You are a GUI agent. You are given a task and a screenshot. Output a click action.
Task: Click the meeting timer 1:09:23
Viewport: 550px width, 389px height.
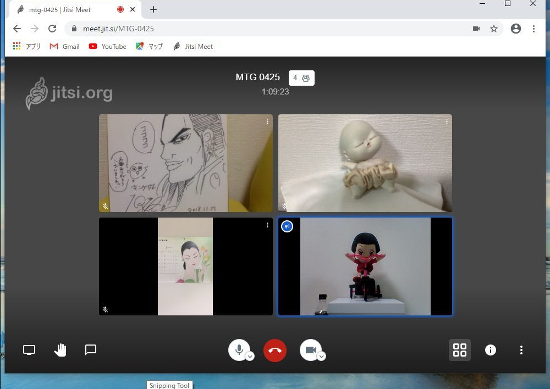[276, 92]
